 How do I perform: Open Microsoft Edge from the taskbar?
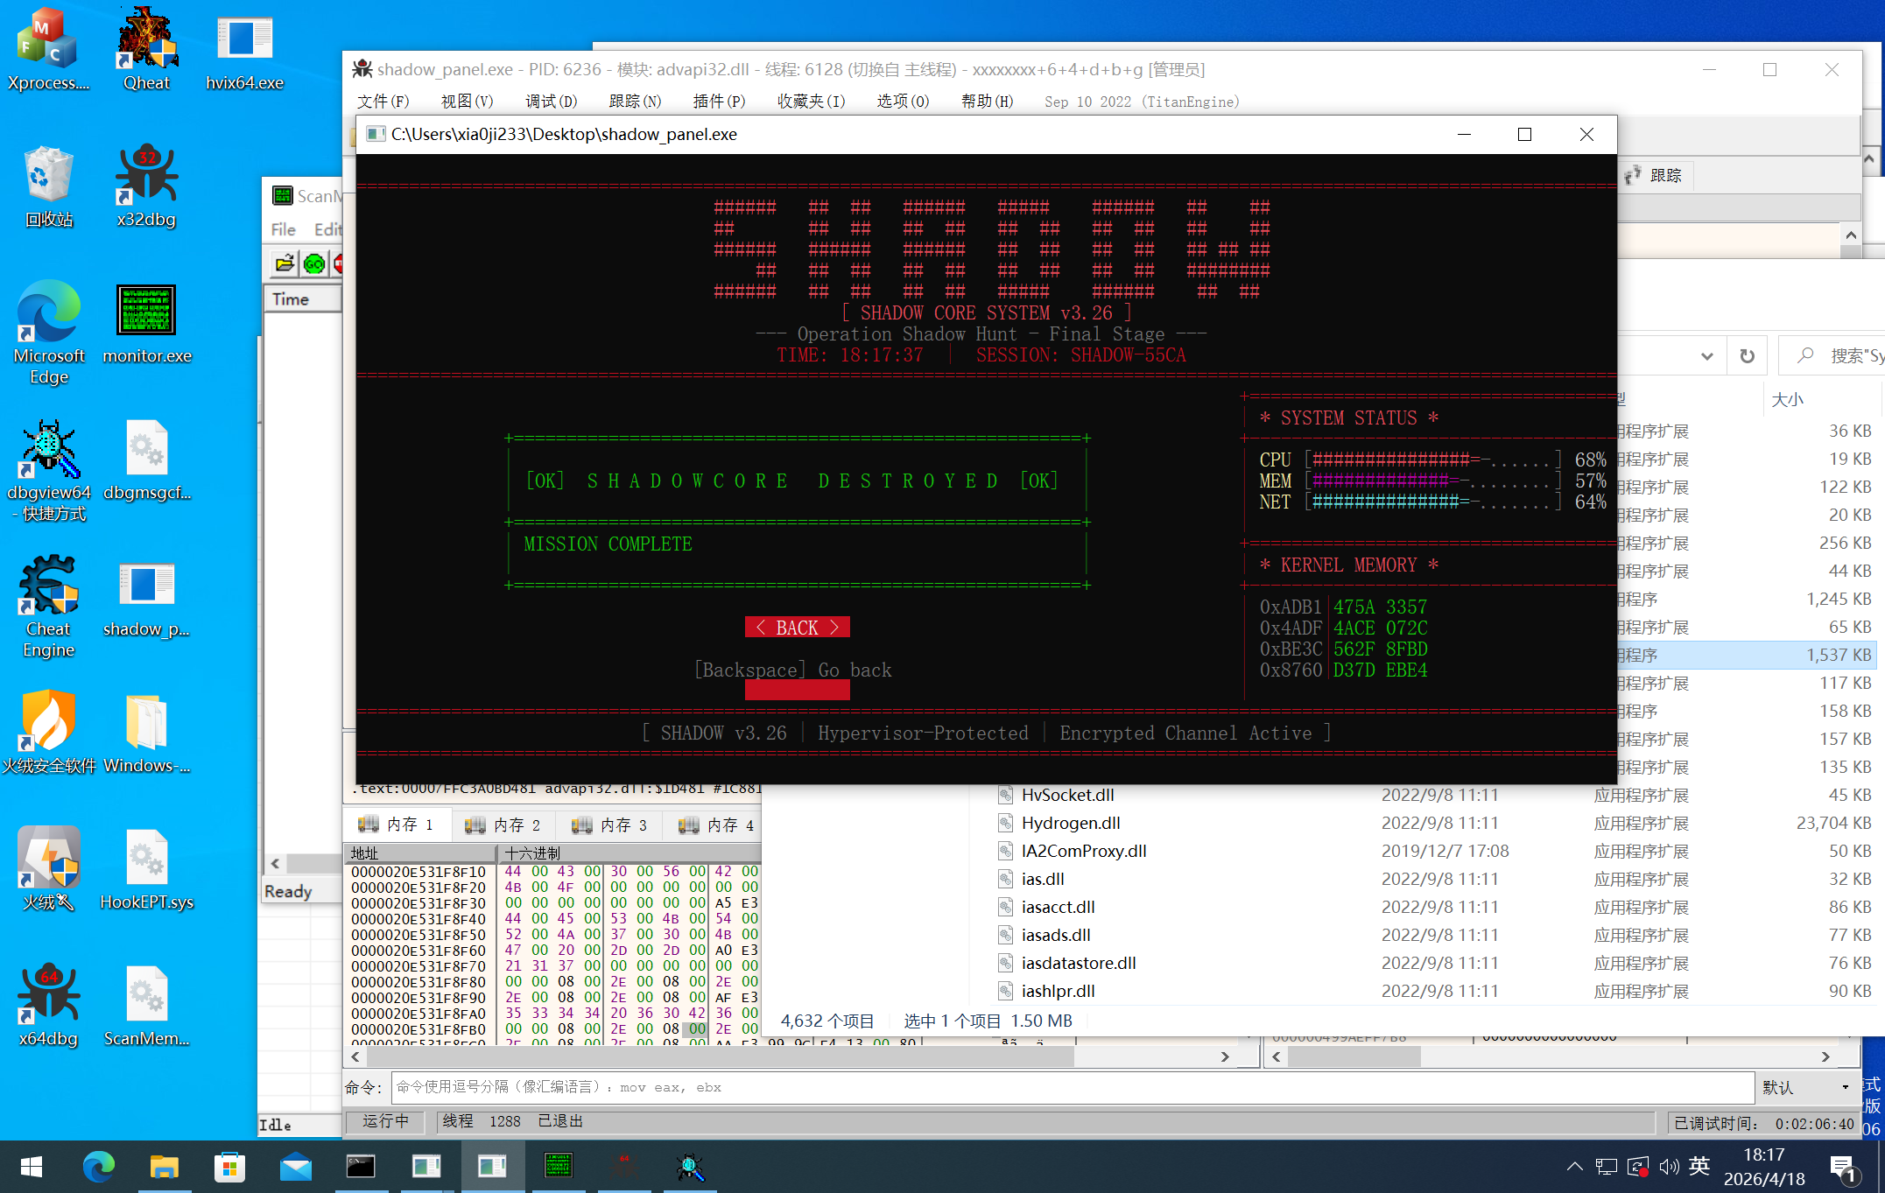[98, 1167]
